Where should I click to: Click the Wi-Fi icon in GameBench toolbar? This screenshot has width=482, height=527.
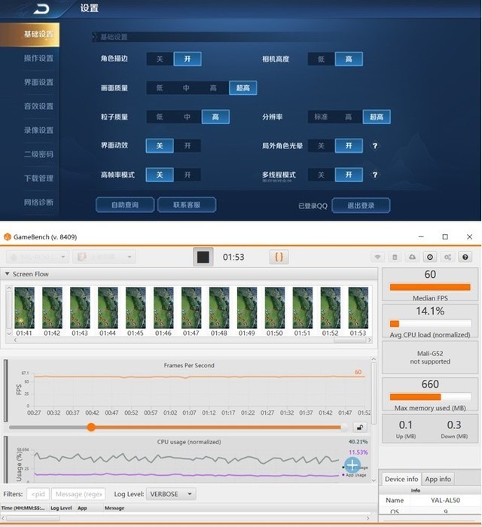pos(377,257)
